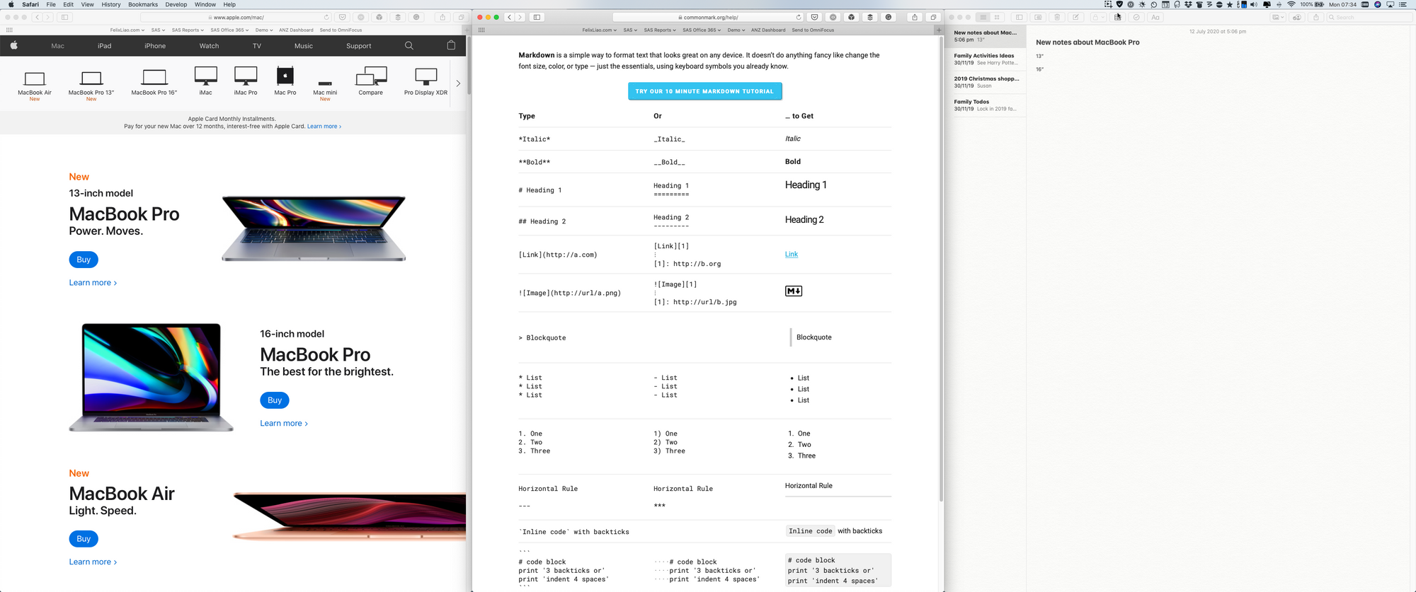Select 2019 Christmas shopping note
Viewport: 1416px width, 592px height.
pyautogui.click(x=987, y=82)
